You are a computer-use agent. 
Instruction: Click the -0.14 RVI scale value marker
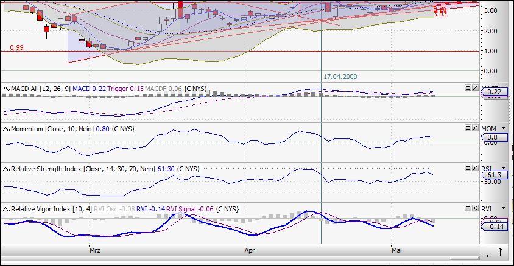point(494,227)
